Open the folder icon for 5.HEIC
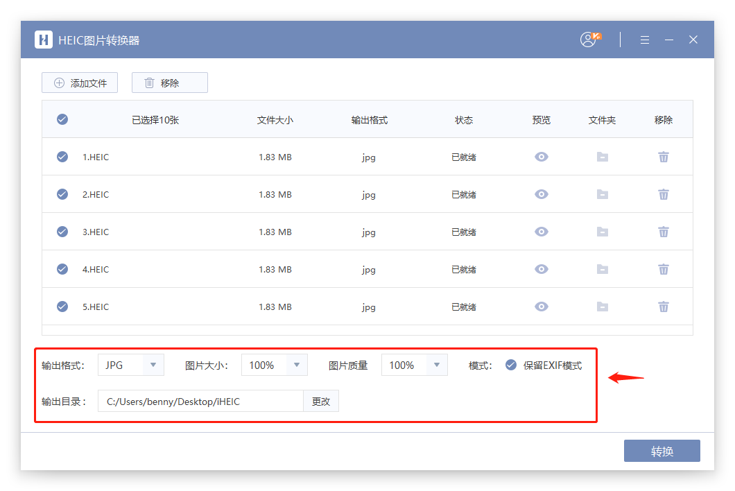The width and height of the screenshot is (735, 491). click(603, 307)
